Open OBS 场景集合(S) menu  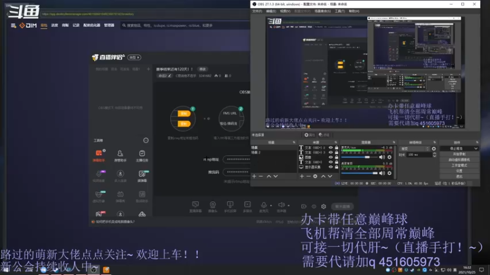[x=323, y=11]
